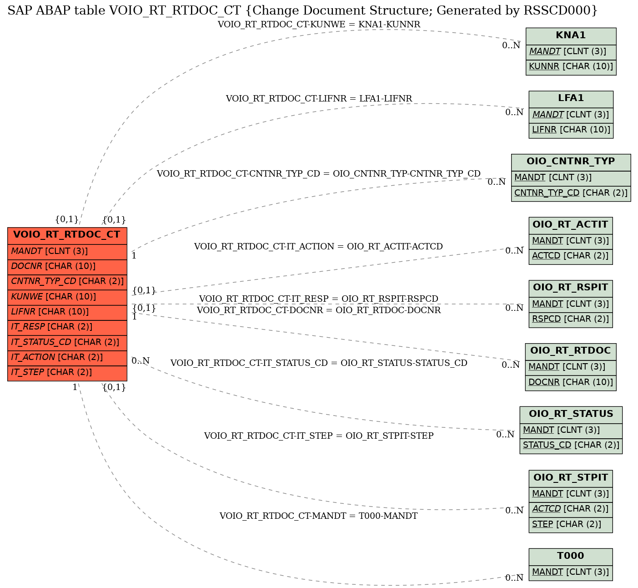Click the LIFNR = LFA1-LIFNR relation label
Screen dimensions: 638x588
(x=319, y=98)
